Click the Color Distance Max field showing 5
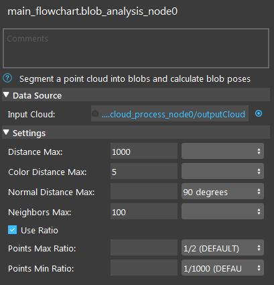 144,171
